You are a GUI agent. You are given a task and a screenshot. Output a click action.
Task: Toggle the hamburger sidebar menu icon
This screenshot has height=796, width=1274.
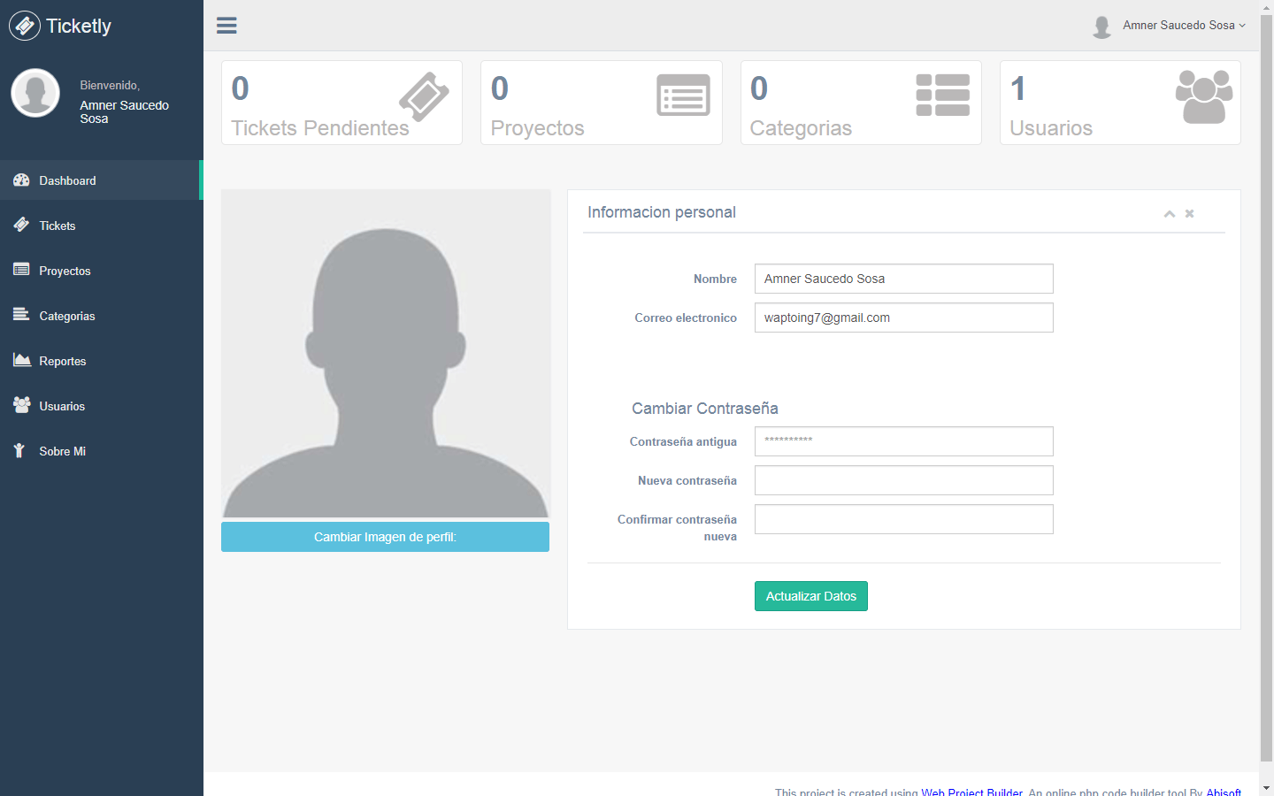point(226,26)
